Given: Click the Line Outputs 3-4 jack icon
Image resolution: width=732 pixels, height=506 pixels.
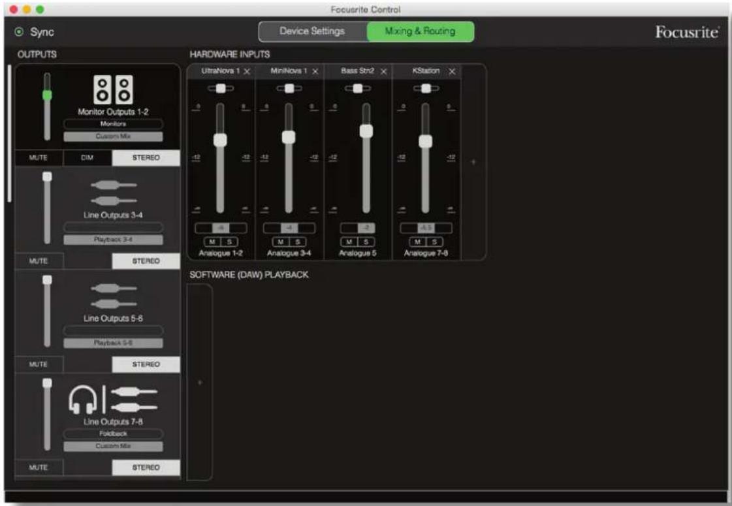Looking at the screenshot, I should pos(114,193).
